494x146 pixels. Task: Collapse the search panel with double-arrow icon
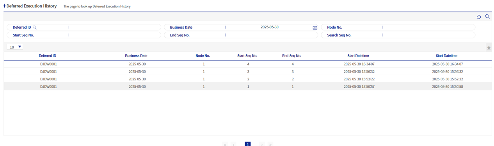[489, 47]
